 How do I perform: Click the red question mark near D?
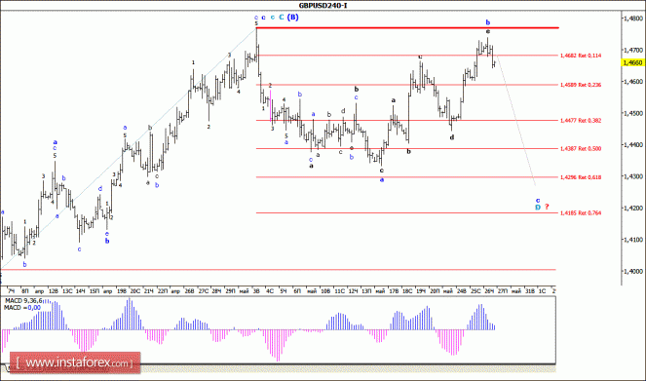coord(547,207)
